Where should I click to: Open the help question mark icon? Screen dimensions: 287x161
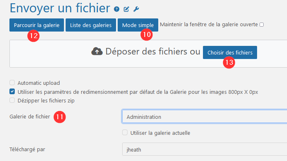pos(116,9)
